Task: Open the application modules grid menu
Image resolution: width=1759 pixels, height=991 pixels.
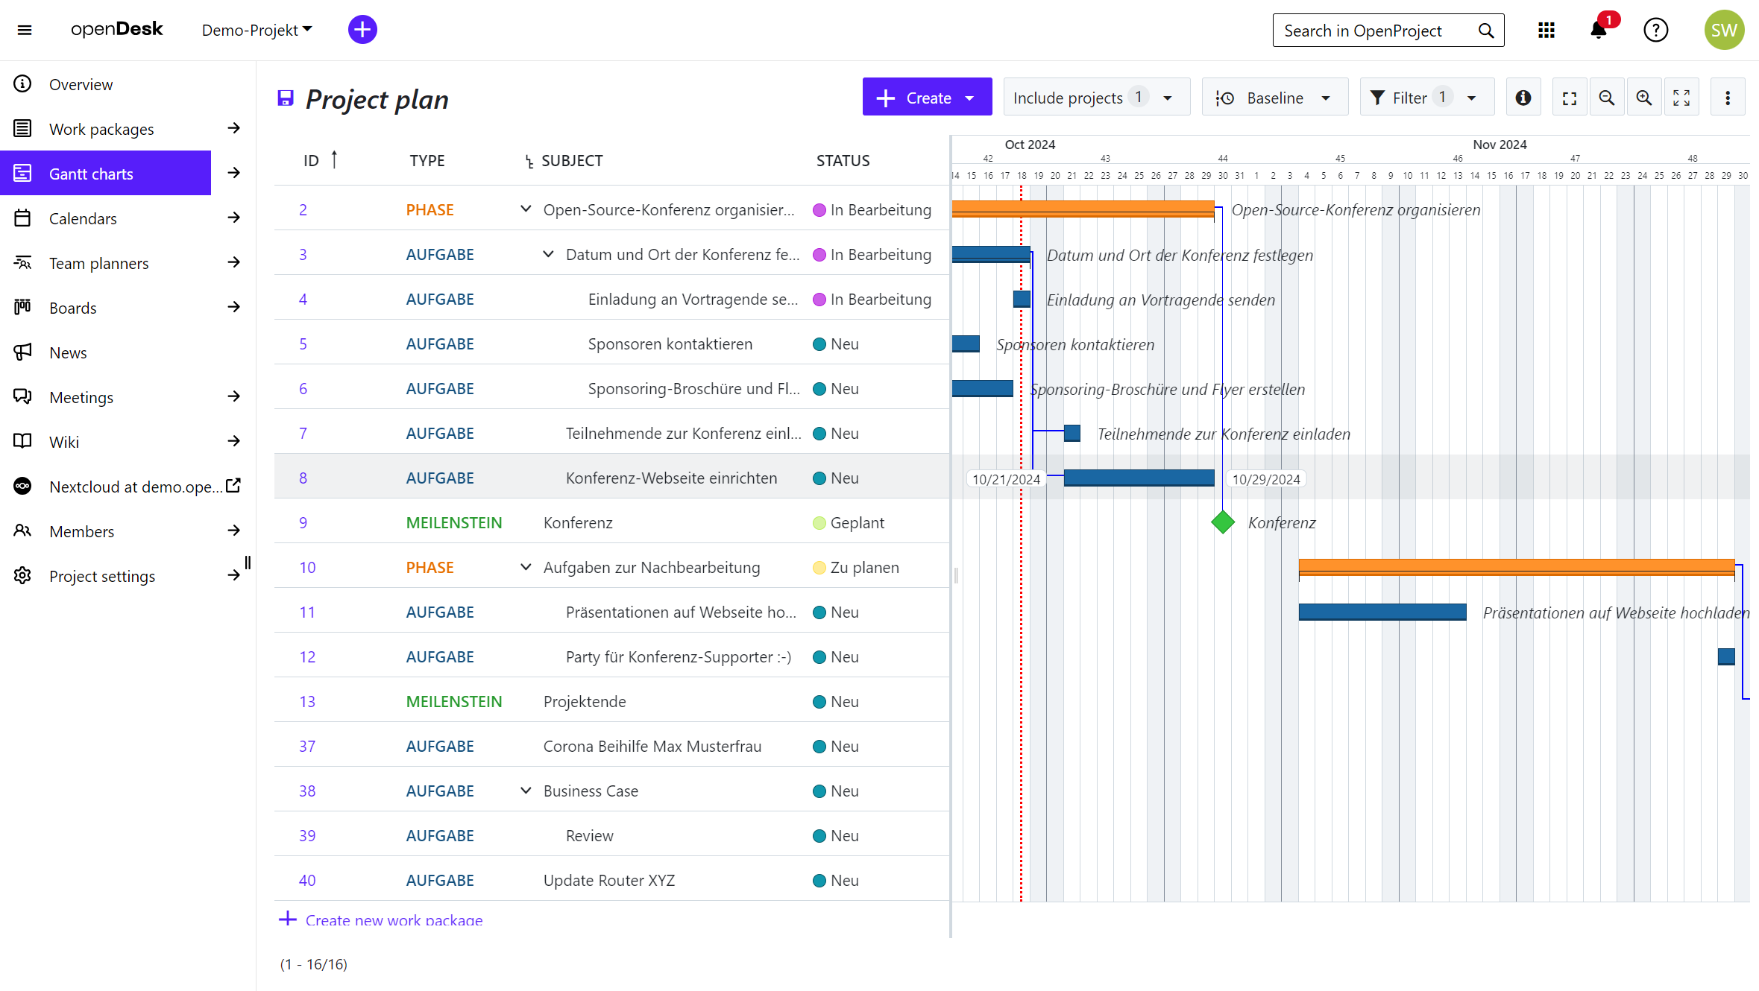Action: [x=1546, y=31]
